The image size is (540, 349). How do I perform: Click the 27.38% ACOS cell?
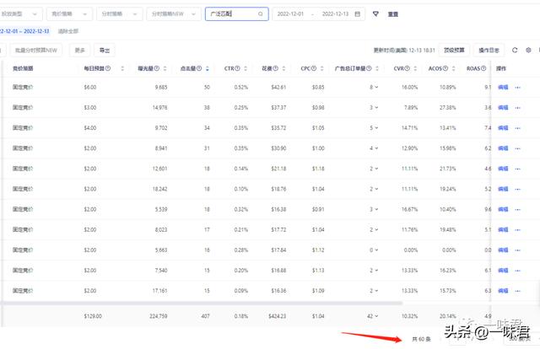point(448,108)
